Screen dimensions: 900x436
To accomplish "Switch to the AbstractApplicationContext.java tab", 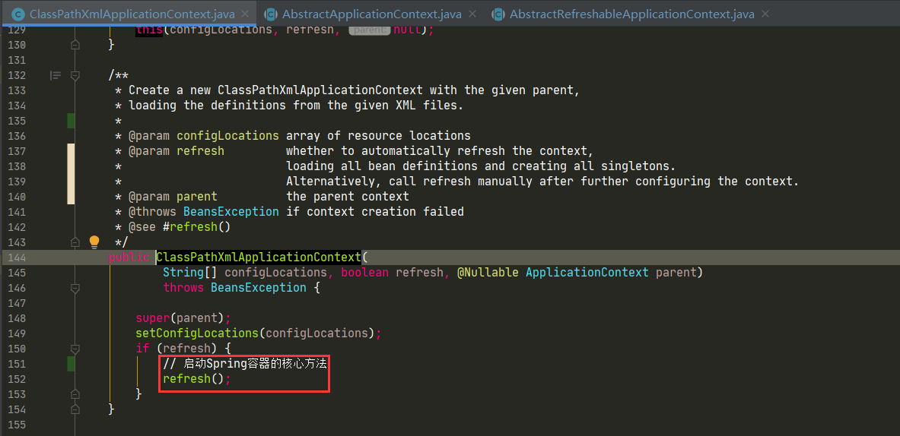I will [371, 14].
